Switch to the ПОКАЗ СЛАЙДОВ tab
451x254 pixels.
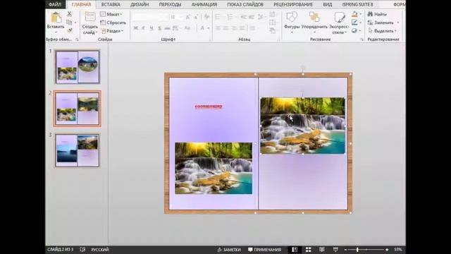245,4
